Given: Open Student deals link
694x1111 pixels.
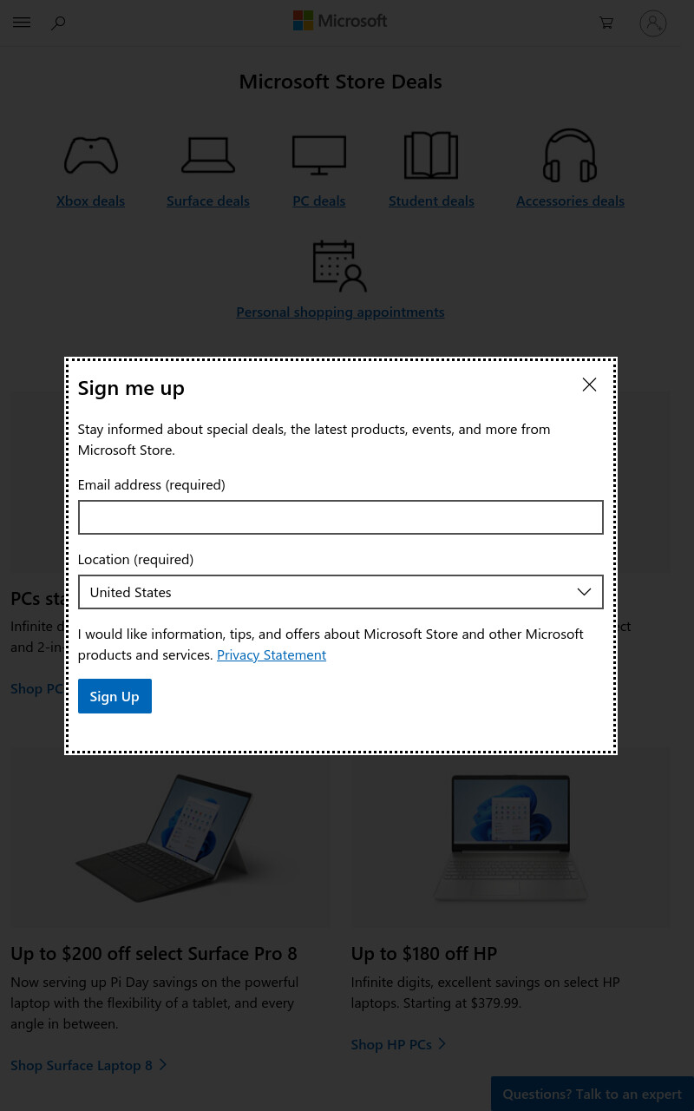Looking at the screenshot, I should (x=431, y=201).
